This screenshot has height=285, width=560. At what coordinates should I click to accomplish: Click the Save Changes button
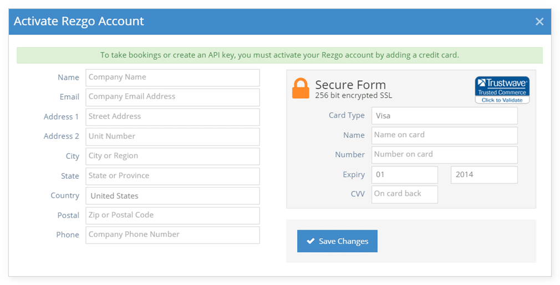(337, 241)
